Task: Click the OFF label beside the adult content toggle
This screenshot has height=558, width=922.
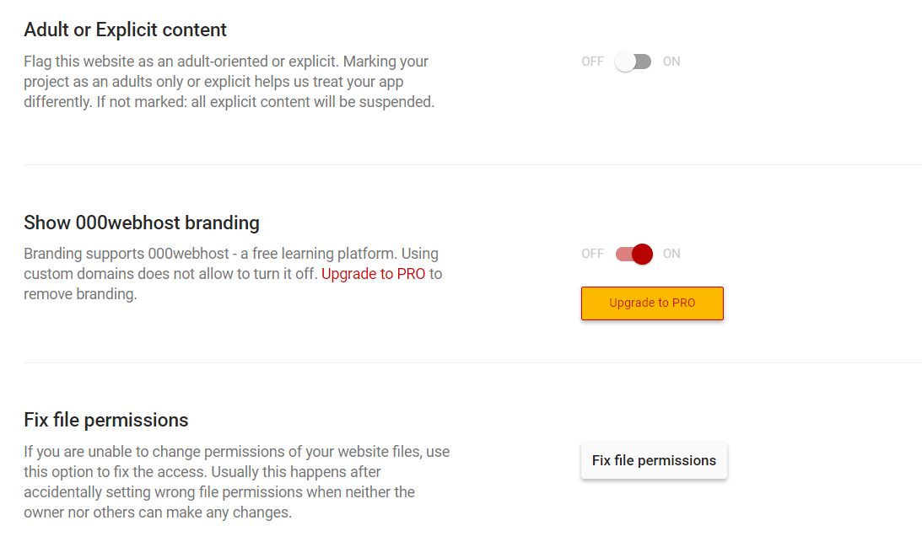Action: click(592, 62)
